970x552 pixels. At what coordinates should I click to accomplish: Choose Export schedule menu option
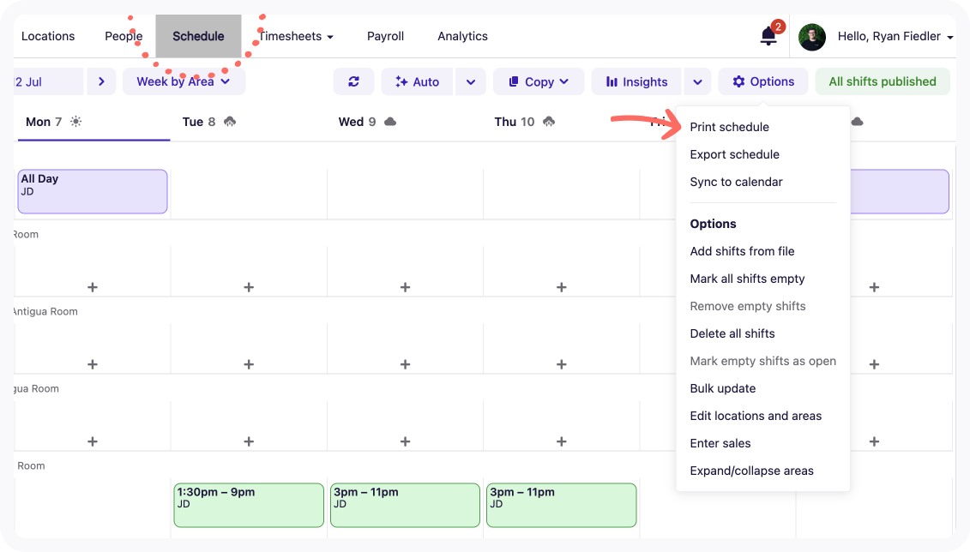tap(734, 154)
